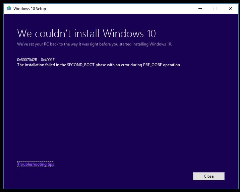
Task: Click the "We've set your PC back" subtitle
Action: click(95, 44)
